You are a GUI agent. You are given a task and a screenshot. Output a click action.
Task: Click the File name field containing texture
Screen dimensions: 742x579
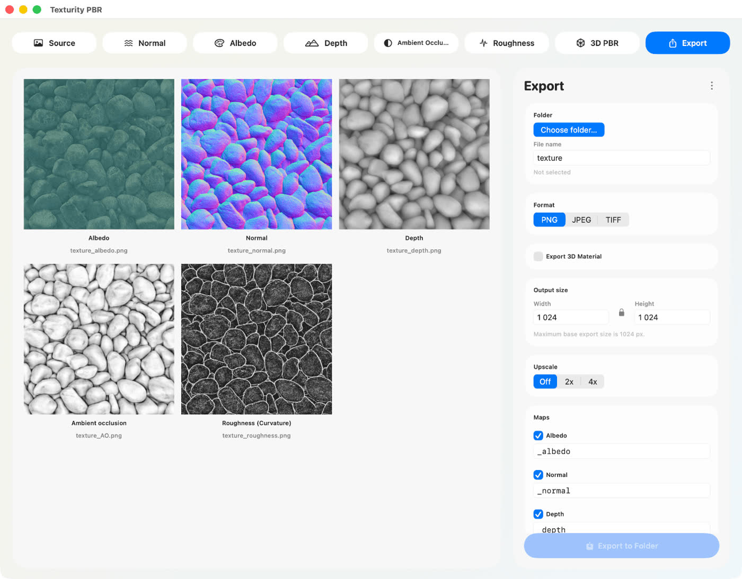pos(622,158)
